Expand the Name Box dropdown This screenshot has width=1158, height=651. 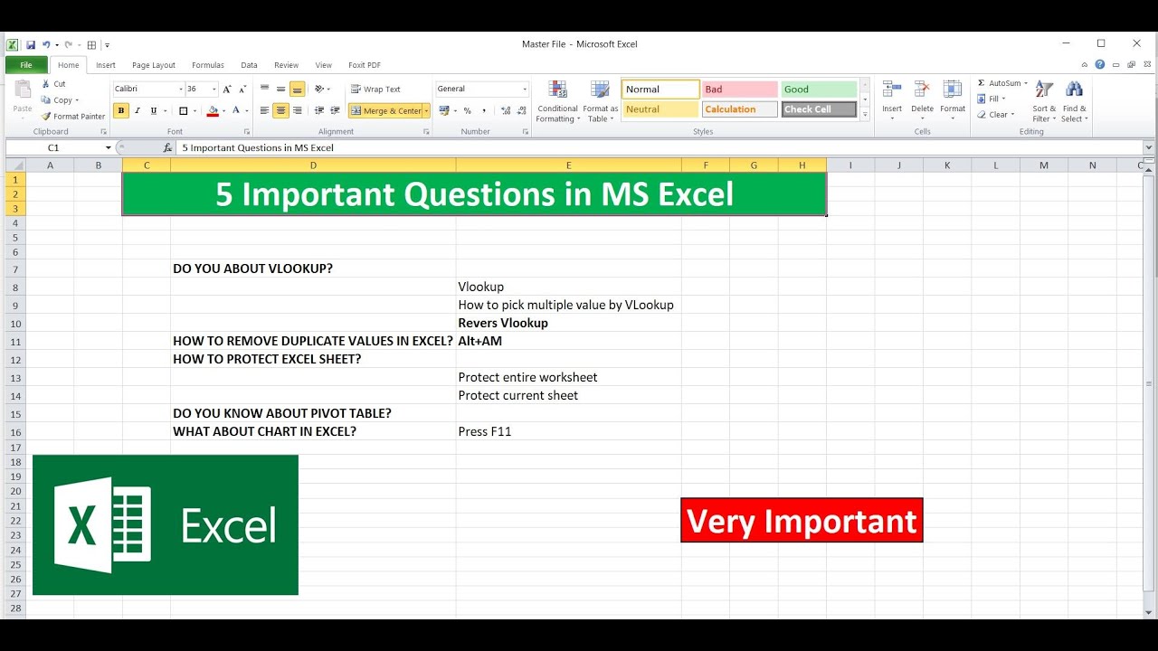tap(109, 147)
